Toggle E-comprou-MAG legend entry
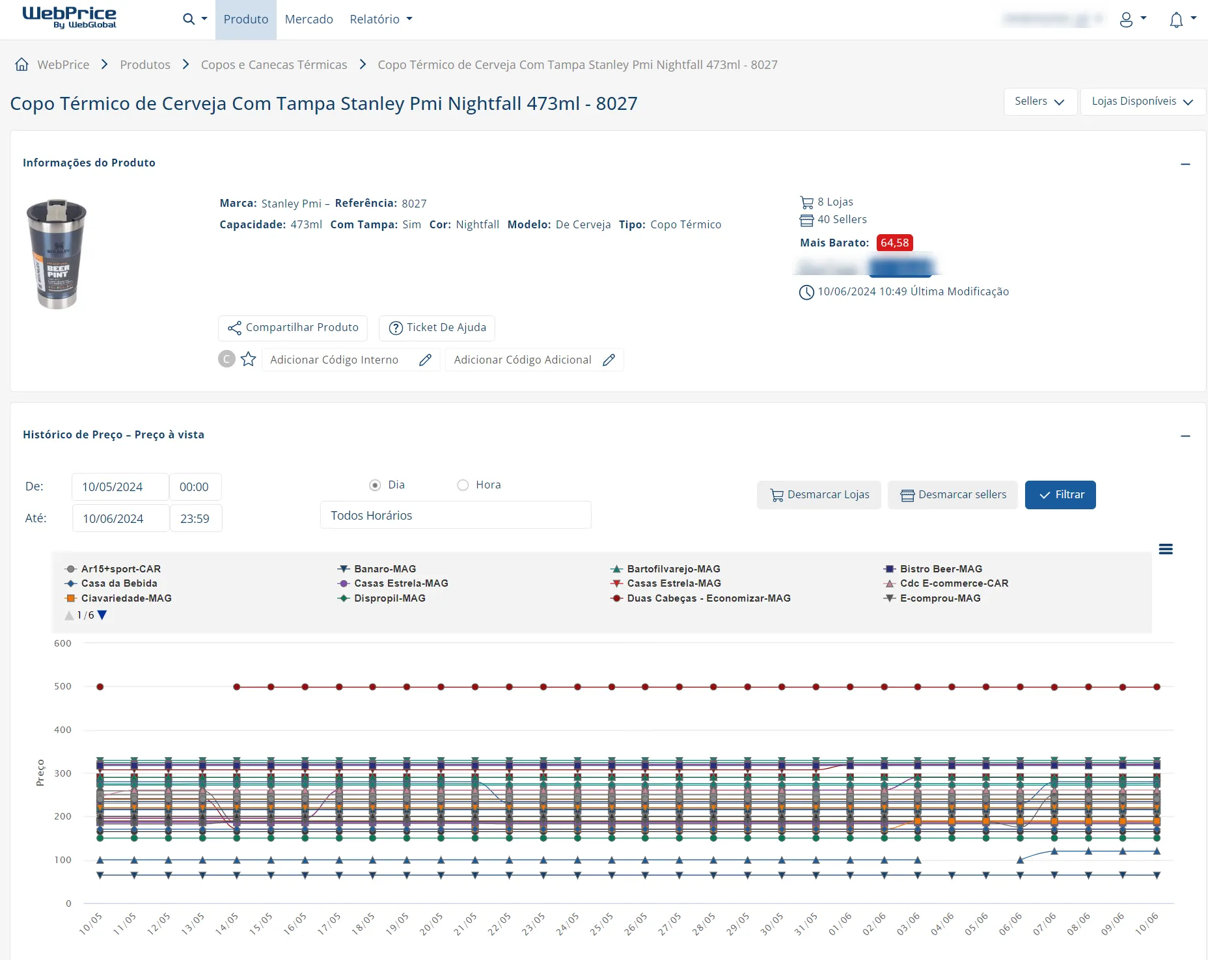 pos(932,598)
